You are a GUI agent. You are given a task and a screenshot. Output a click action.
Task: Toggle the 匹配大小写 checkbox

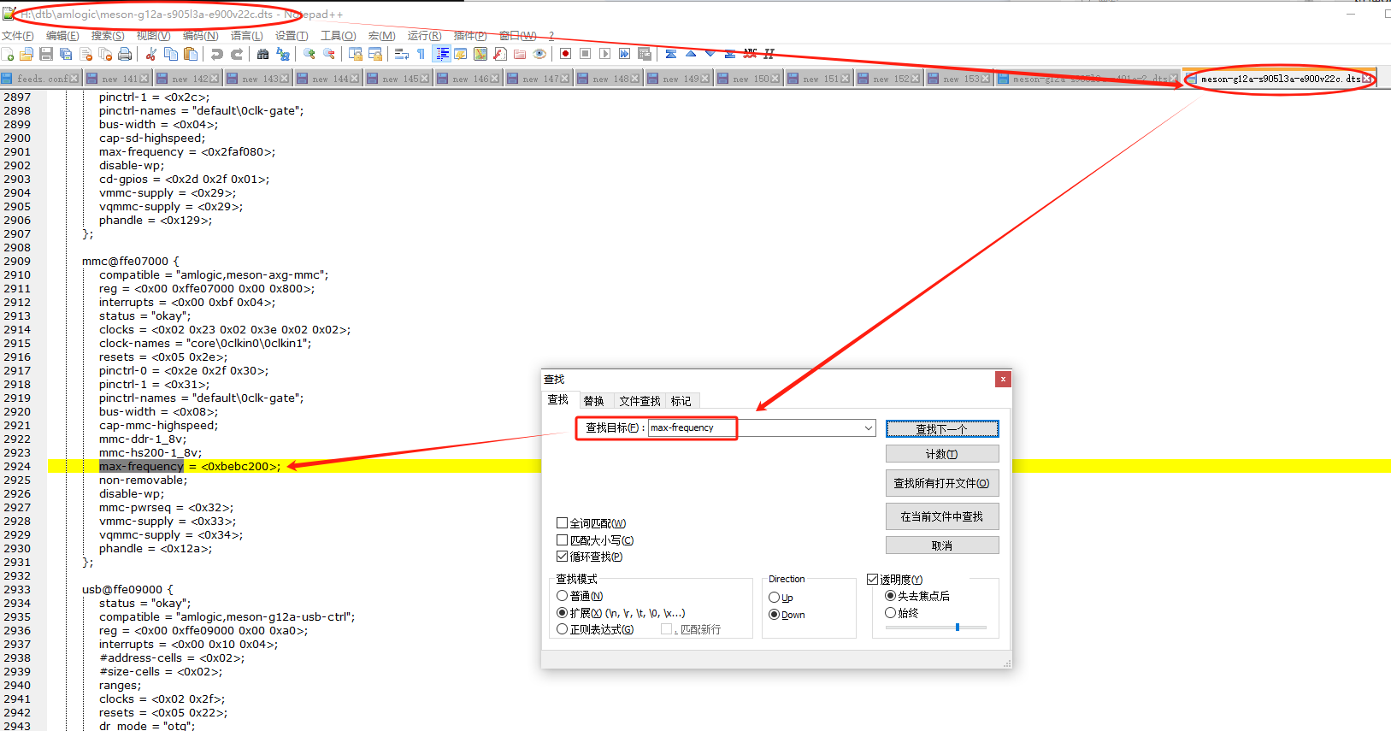563,540
